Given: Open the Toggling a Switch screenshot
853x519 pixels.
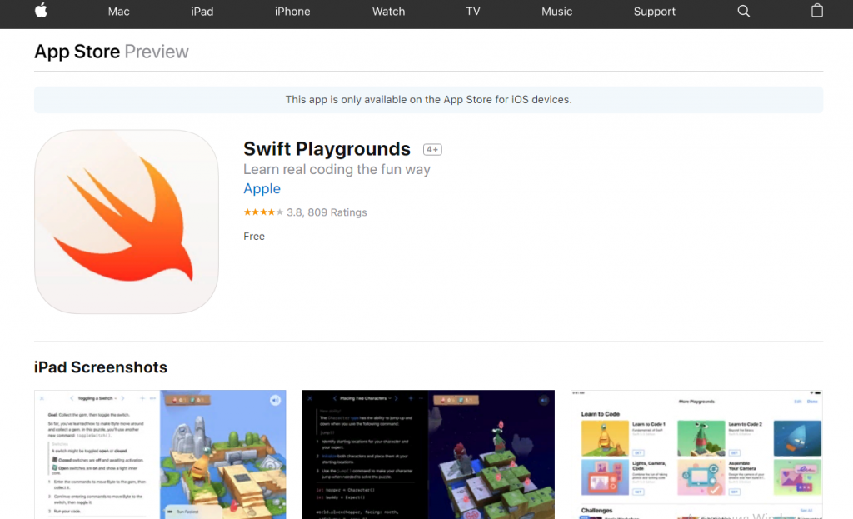Looking at the screenshot, I should click(x=160, y=454).
